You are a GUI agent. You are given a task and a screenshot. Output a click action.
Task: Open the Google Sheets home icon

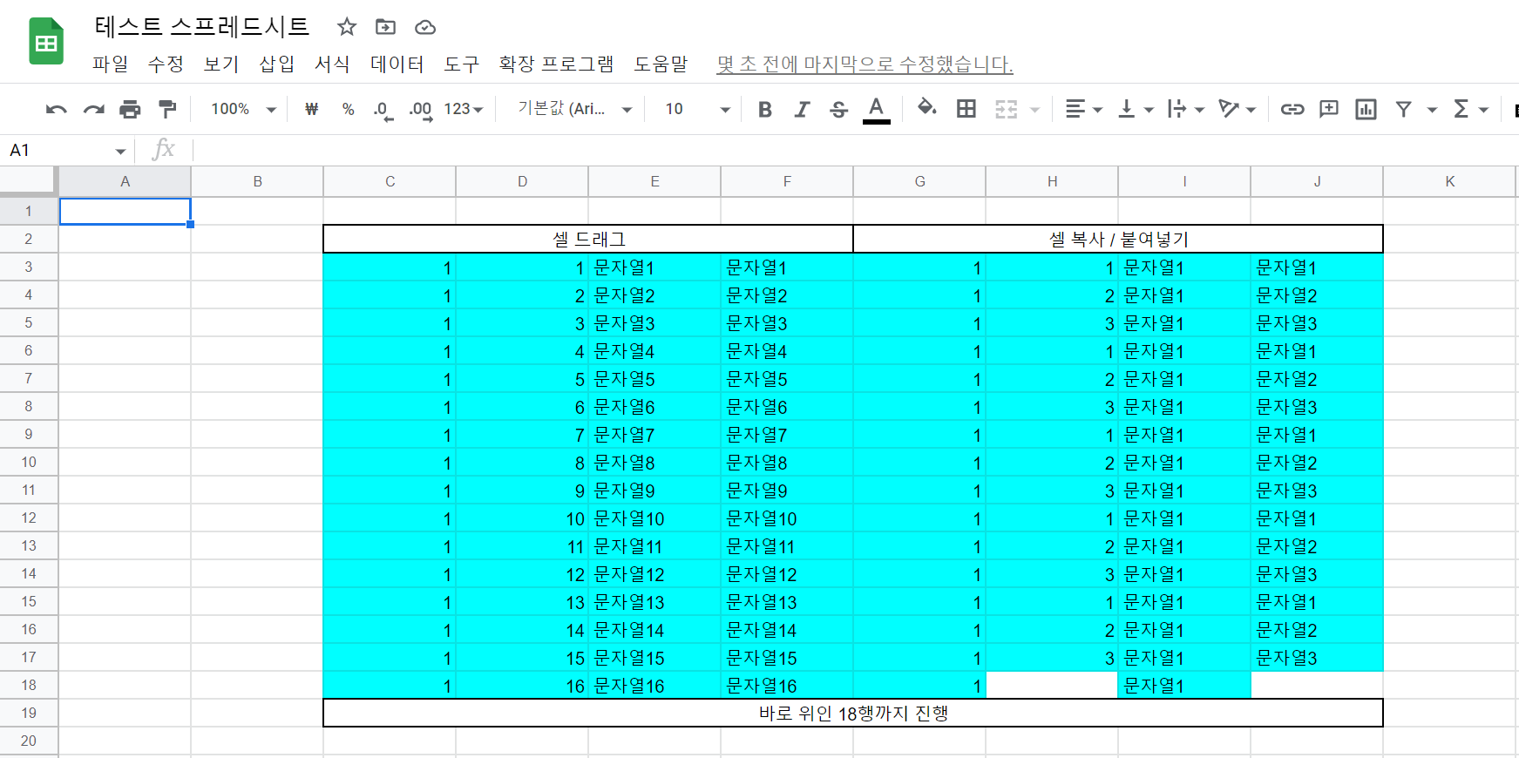(46, 41)
